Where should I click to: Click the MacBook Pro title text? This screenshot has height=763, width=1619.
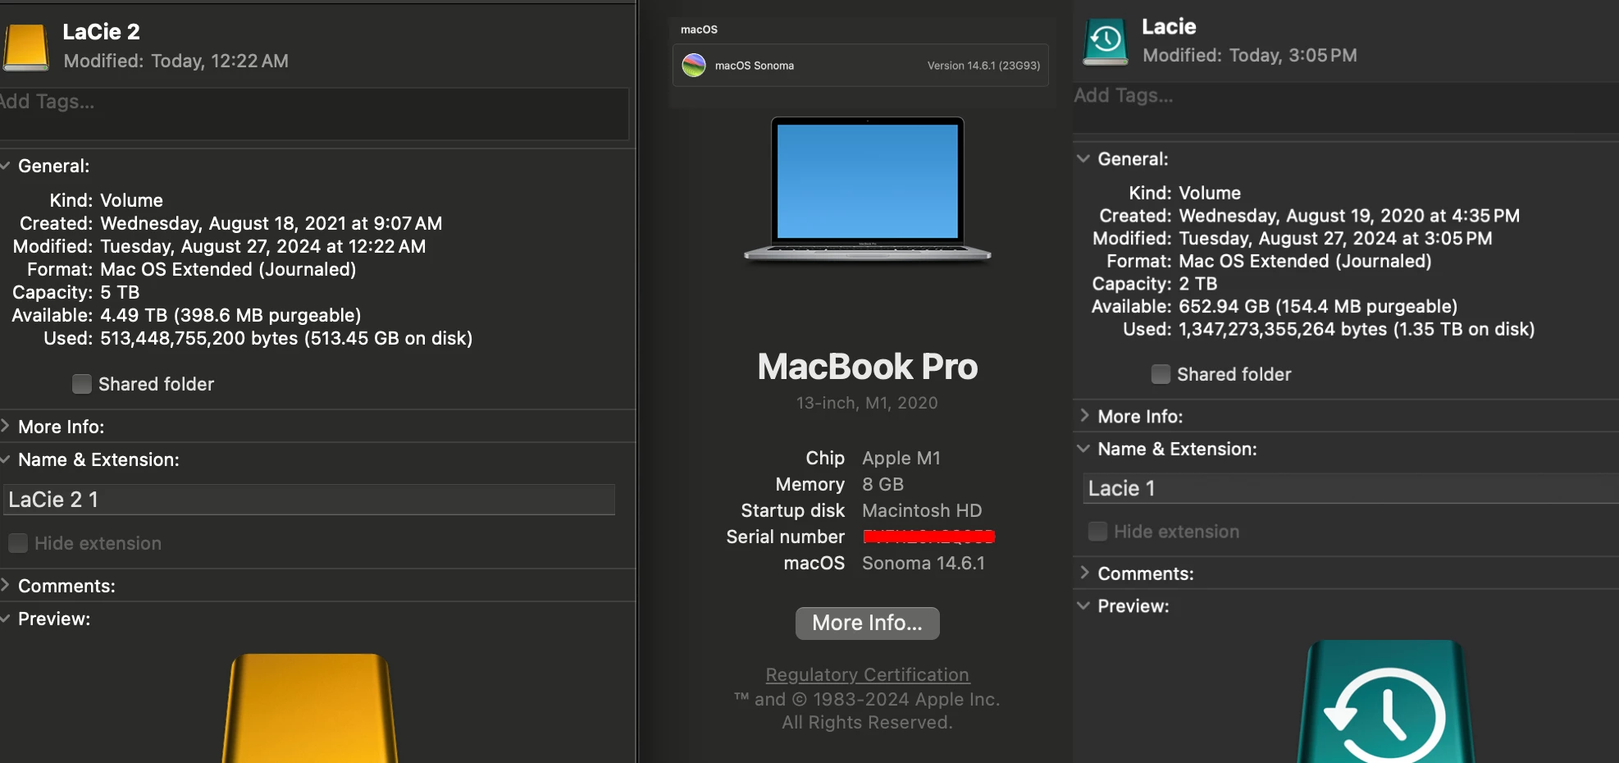868,367
